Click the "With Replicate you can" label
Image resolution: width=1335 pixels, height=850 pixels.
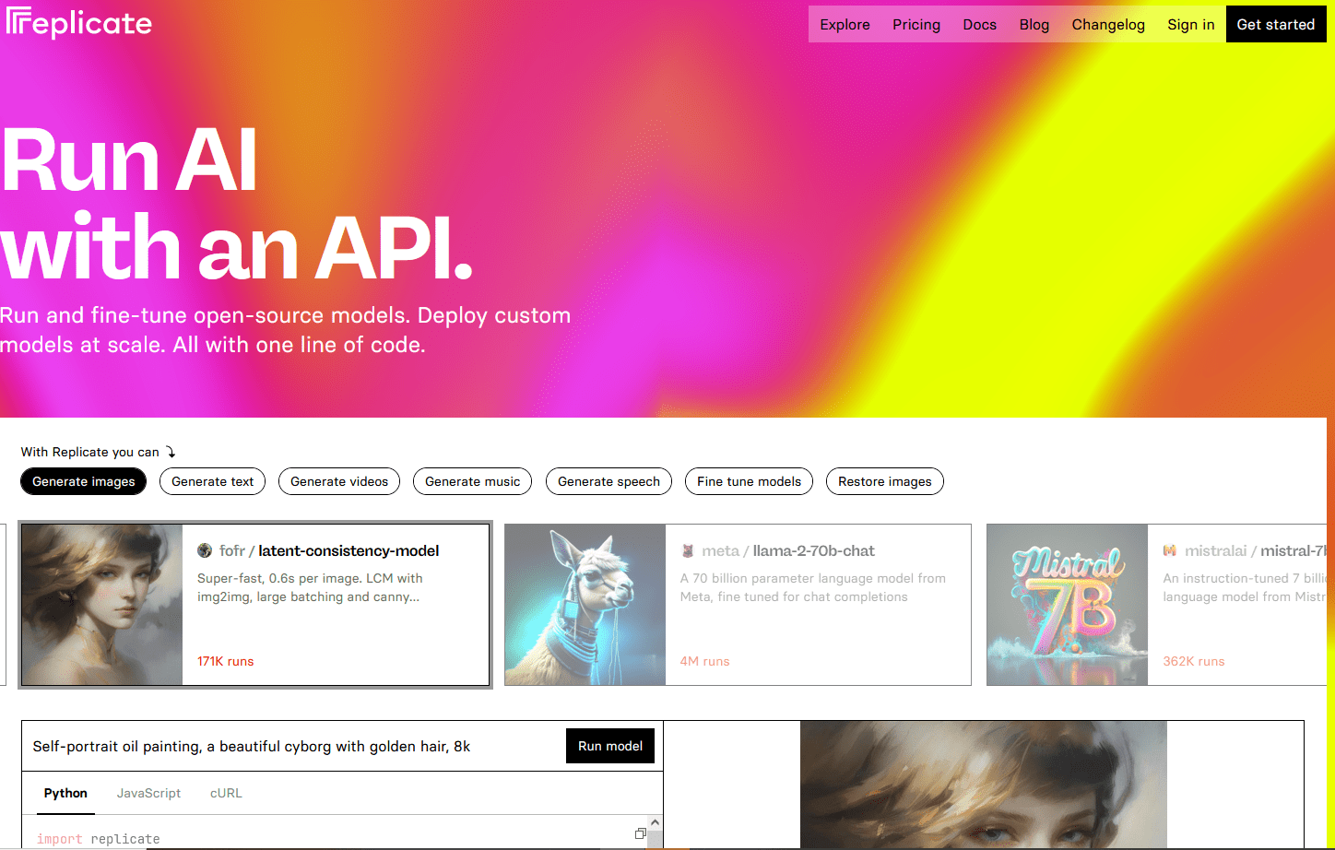[x=90, y=452]
